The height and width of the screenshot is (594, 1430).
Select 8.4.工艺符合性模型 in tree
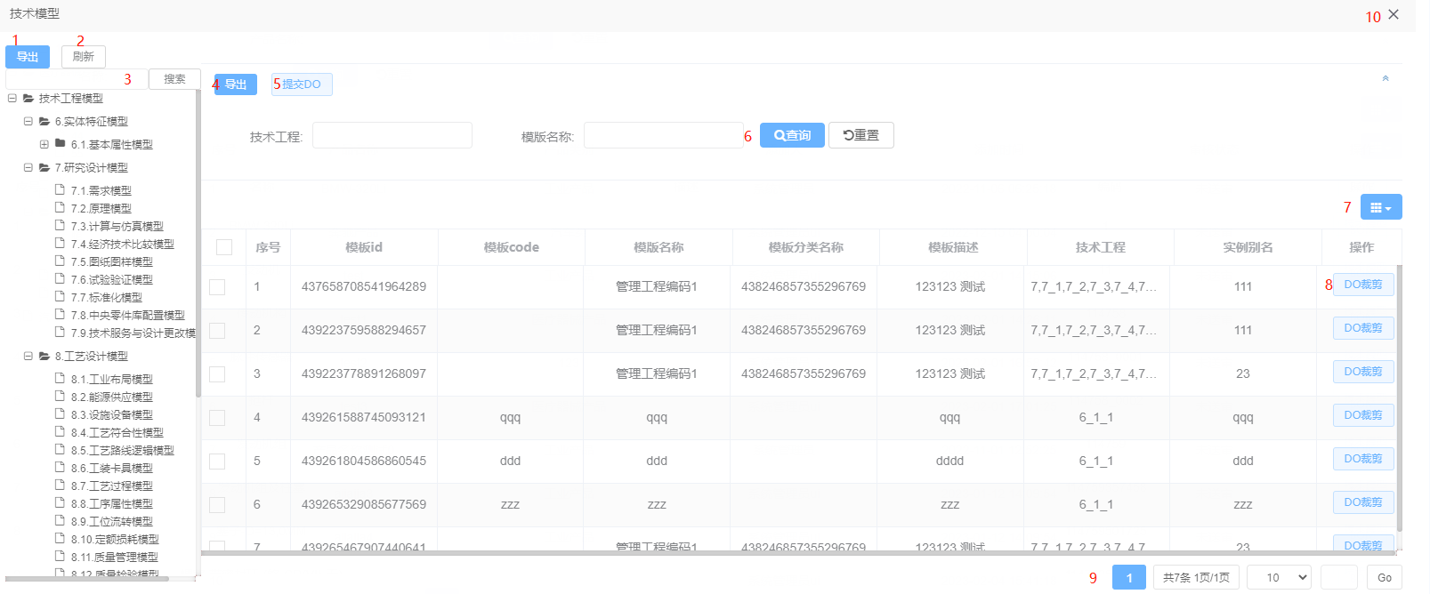[x=117, y=433]
